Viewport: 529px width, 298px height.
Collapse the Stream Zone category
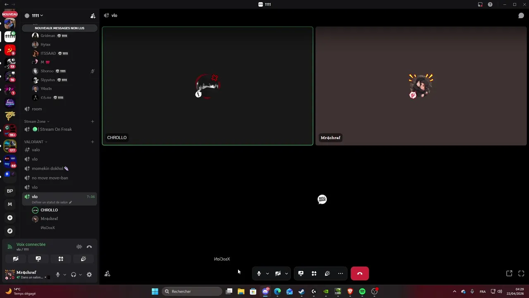click(36, 121)
